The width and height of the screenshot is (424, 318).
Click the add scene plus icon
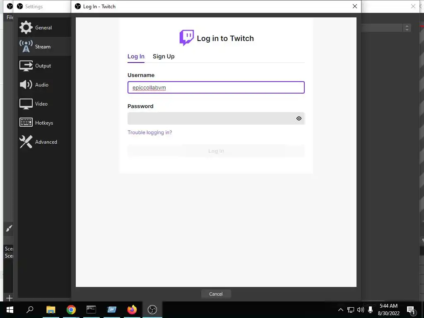[9, 298]
